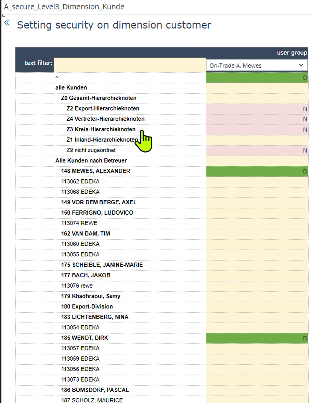
Task: Click the N cell for Z2 Export-Hierarchieknoten
Action: [x=257, y=109]
